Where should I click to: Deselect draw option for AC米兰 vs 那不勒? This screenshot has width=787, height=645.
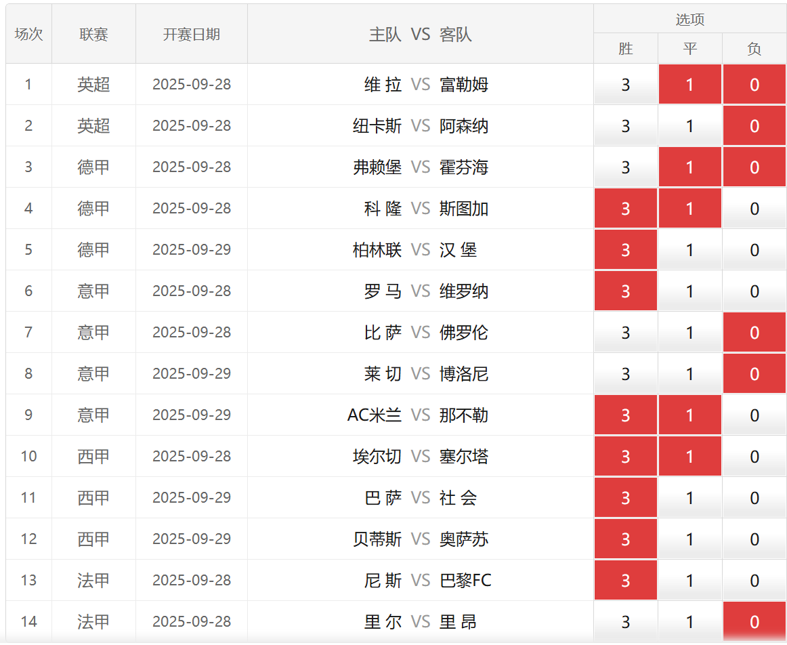[x=689, y=415]
